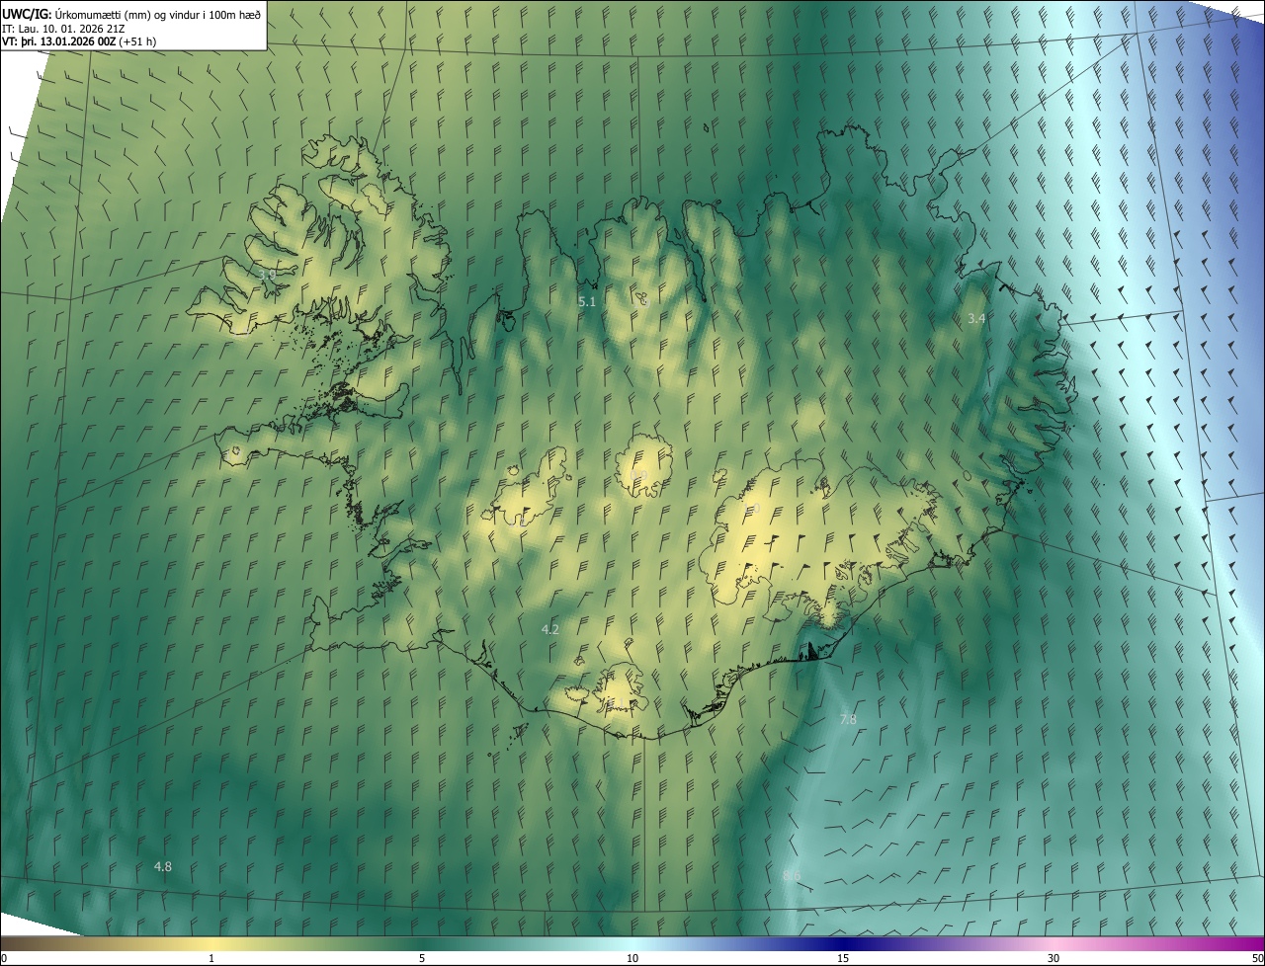Image resolution: width=1265 pixels, height=966 pixels.
Task: Click the '50' tick label on the color scale
Action: pyautogui.click(x=1257, y=959)
